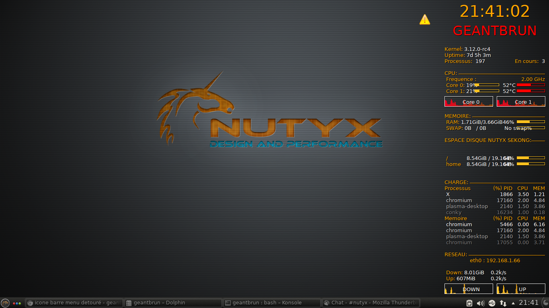
Task: Switch to icone barre menu detouré window
Action: coord(74,303)
